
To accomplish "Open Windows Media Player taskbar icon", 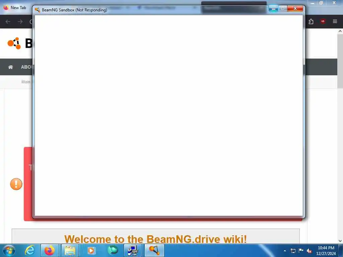I will click(x=91, y=250).
